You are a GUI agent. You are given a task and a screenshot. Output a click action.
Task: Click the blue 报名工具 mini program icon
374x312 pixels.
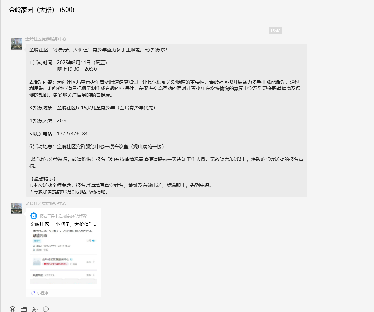pyautogui.click(x=34, y=216)
